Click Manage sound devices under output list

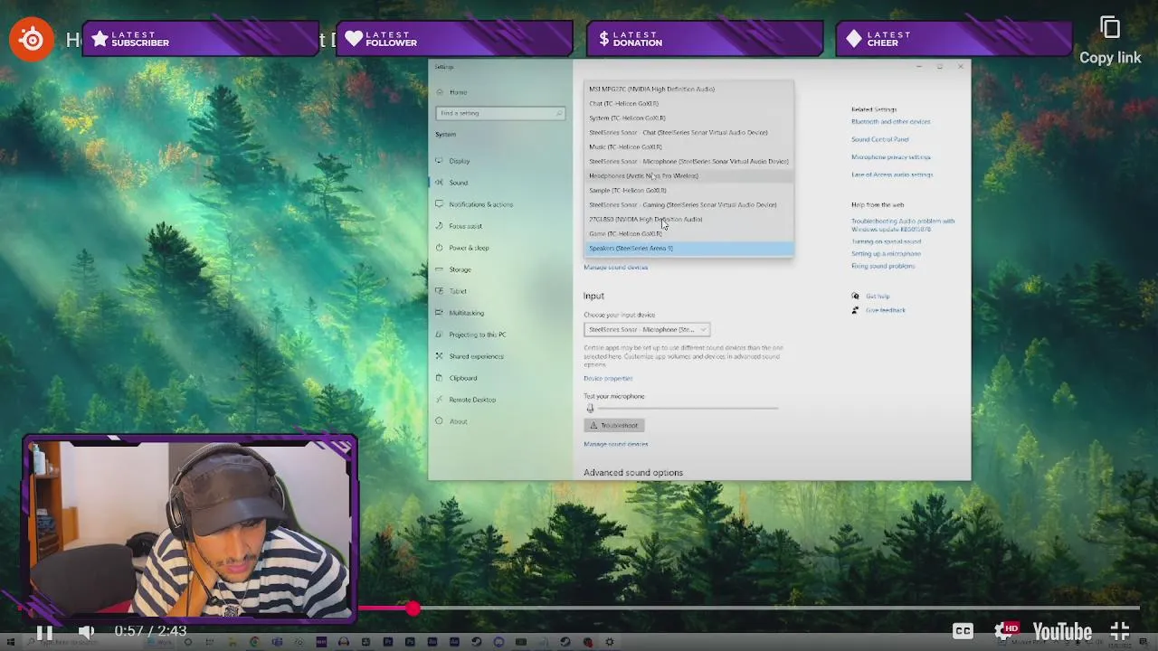coord(615,268)
